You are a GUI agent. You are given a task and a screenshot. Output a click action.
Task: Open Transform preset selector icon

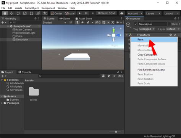point(175,35)
